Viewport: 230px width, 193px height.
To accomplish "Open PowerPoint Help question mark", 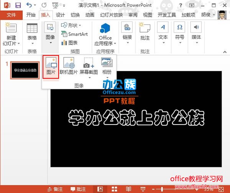I will (181, 6).
